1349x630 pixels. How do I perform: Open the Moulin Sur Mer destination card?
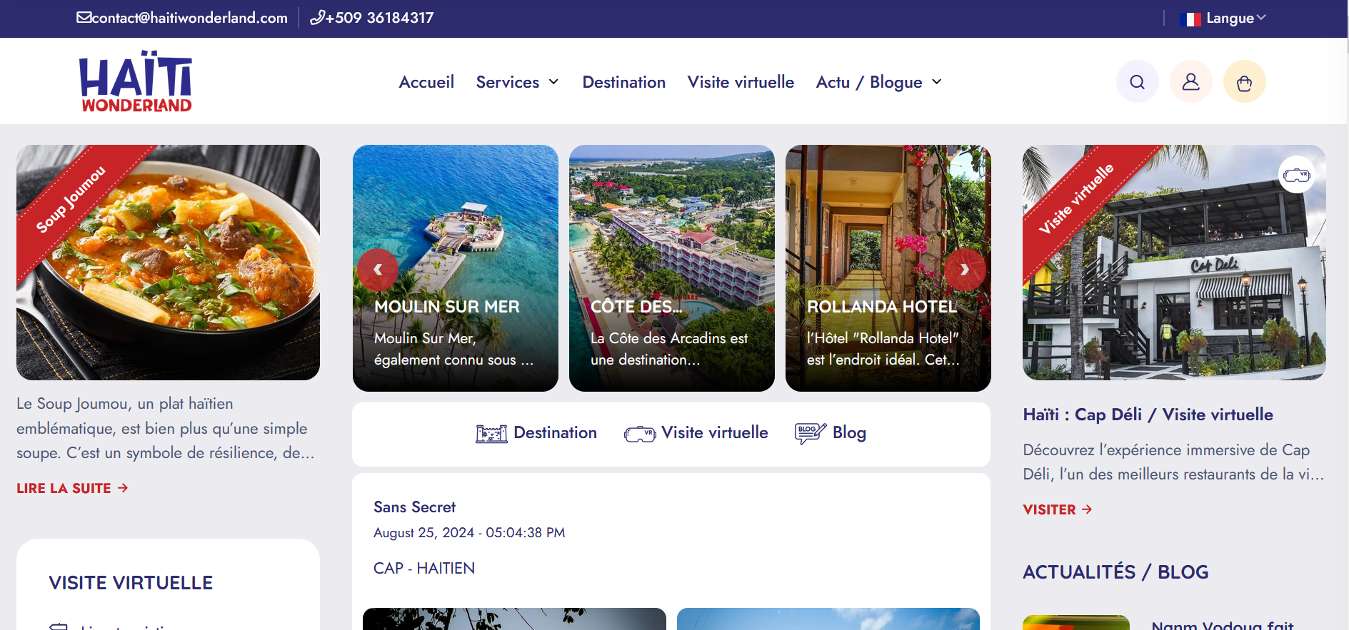click(x=456, y=268)
